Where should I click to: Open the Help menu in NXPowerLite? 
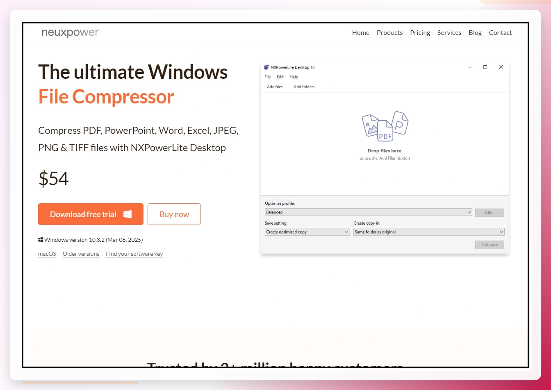tap(294, 77)
